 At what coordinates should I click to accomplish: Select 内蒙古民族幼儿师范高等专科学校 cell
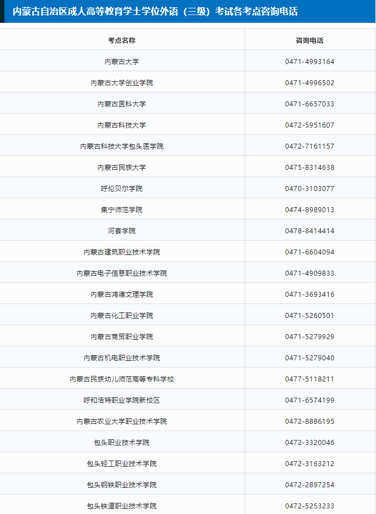[122, 379]
